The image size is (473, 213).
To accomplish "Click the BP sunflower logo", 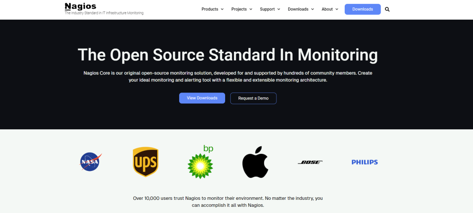I will coord(201,162).
